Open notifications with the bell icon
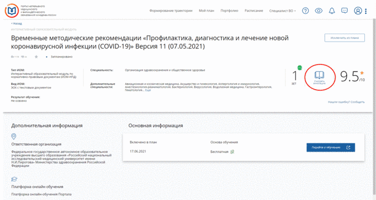The image size is (376, 200). 332,11
